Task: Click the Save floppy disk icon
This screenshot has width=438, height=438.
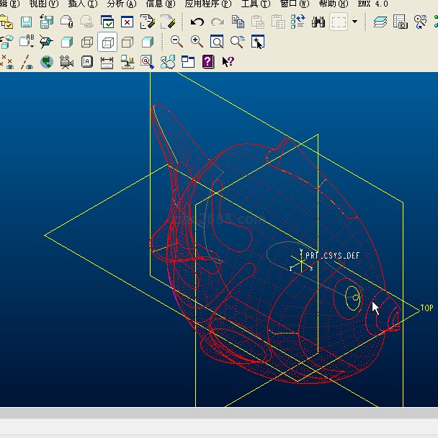Action: (x=26, y=22)
